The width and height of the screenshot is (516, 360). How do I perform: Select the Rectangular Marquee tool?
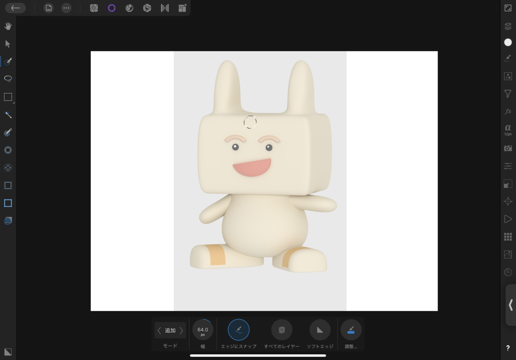[8, 97]
